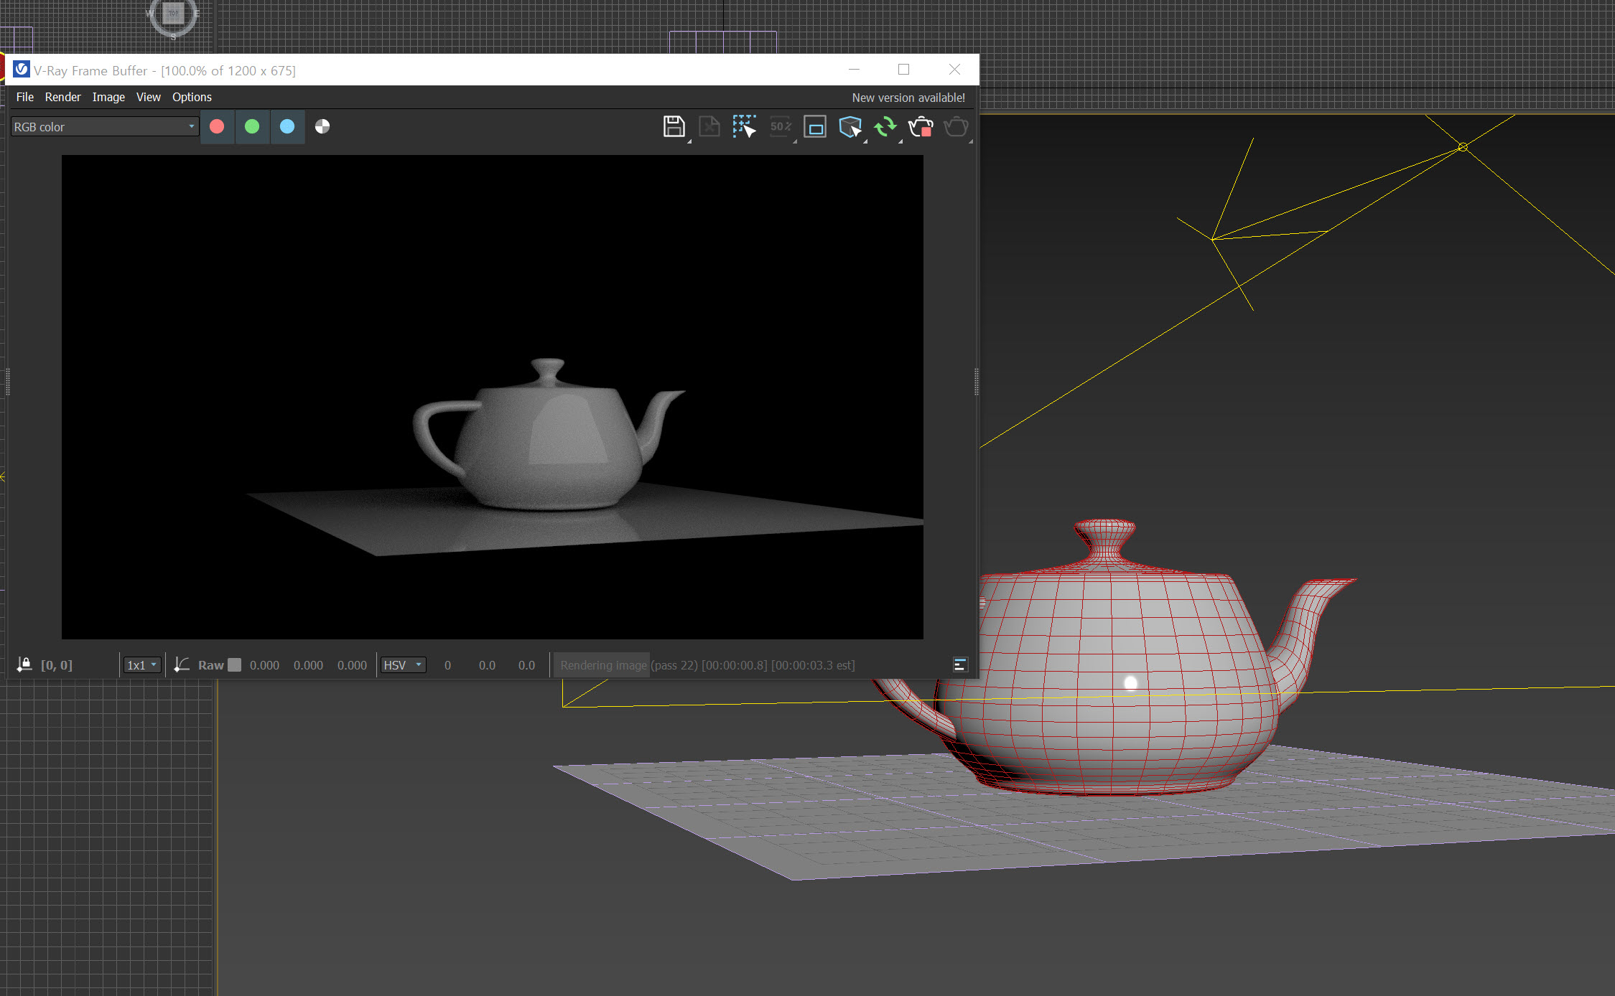Switch to alpha channel view

(x=322, y=127)
